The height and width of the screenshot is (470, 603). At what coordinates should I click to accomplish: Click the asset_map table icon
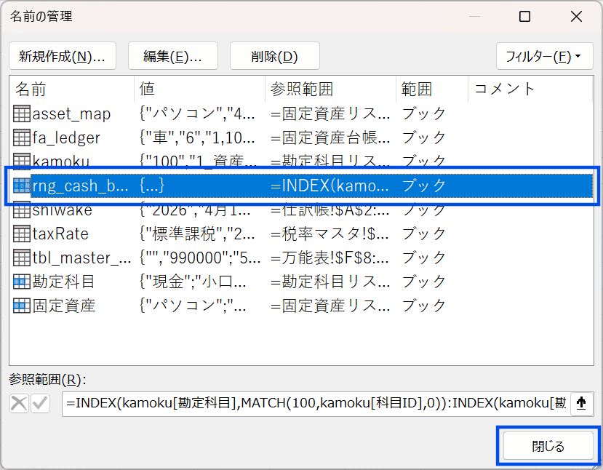point(21,113)
